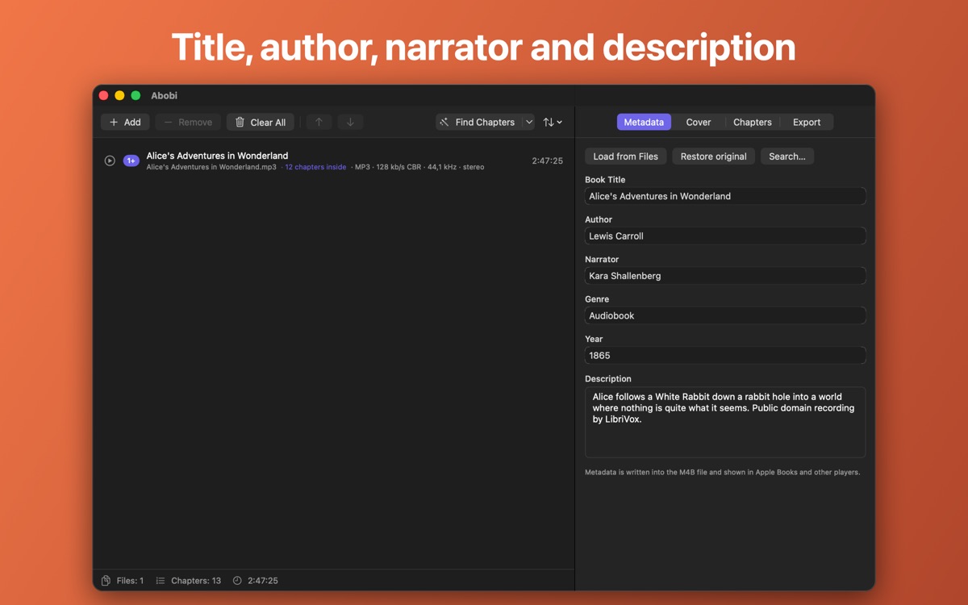Click the disabled Remove button
The image size is (968, 605).
pyautogui.click(x=188, y=122)
